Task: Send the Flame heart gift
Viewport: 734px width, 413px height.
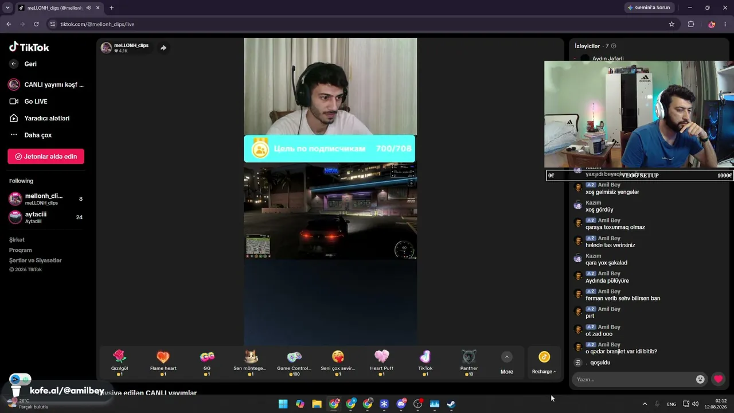Action: click(163, 363)
